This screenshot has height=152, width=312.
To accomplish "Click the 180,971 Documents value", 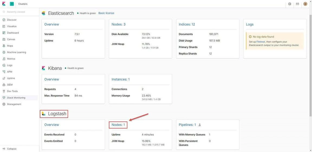I will point(214,34).
